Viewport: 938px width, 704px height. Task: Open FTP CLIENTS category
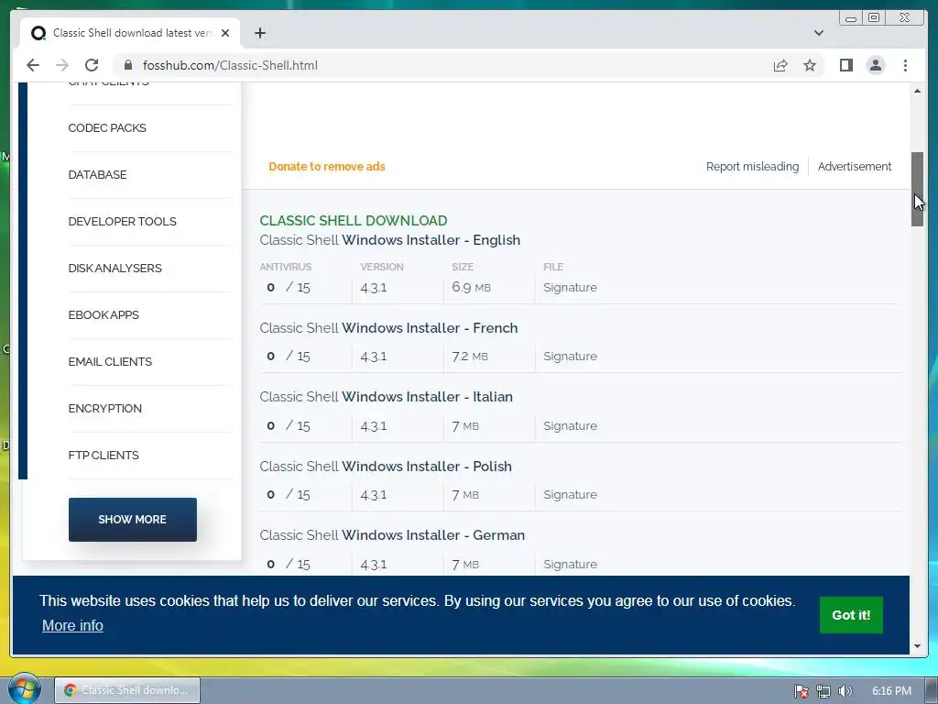pyautogui.click(x=104, y=455)
